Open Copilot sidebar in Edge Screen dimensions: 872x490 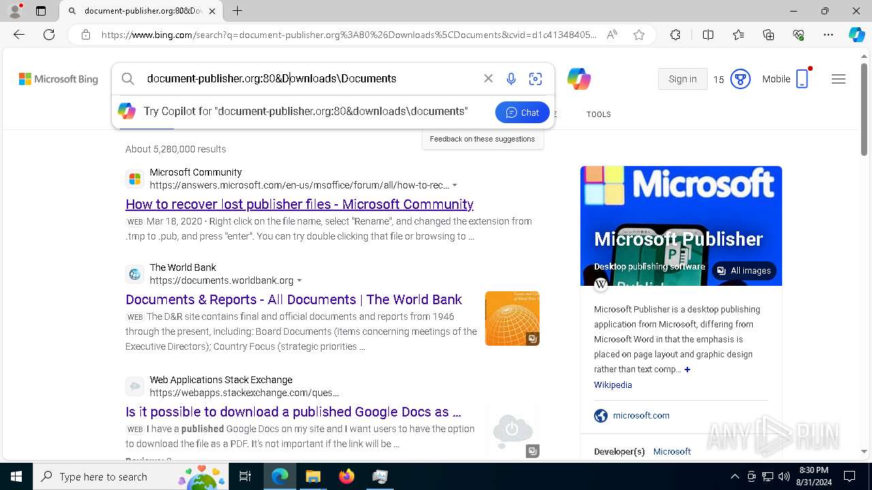(856, 35)
